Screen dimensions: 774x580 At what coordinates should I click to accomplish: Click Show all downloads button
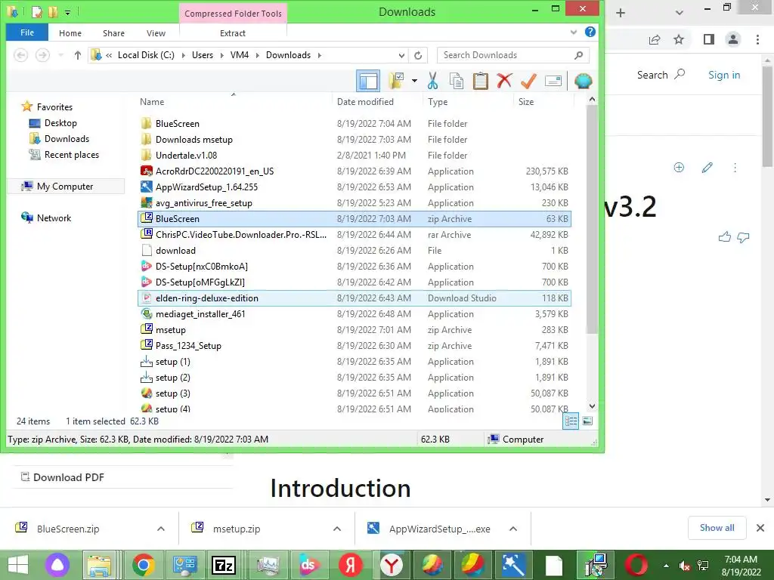[717, 528]
